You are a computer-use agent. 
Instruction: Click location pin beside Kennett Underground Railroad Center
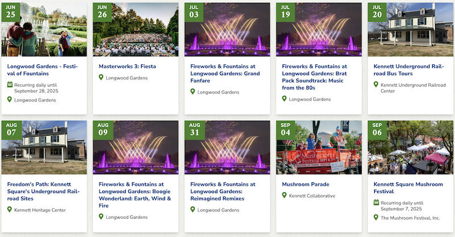(376, 85)
